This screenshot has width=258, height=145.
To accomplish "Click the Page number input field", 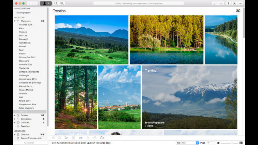I will pos(211,143).
